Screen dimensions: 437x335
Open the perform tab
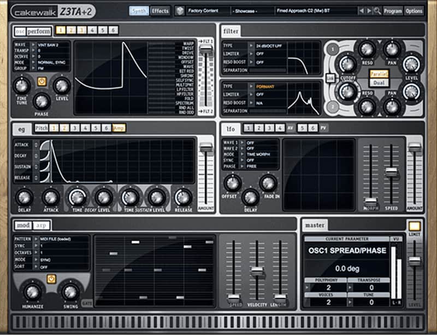pos(39,31)
